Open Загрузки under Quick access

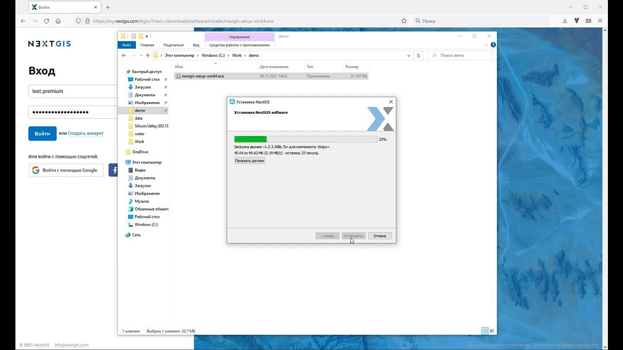pos(143,87)
